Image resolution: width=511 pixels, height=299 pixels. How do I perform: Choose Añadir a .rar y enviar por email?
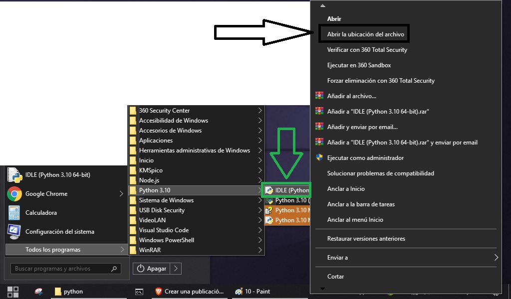[x=406, y=143]
